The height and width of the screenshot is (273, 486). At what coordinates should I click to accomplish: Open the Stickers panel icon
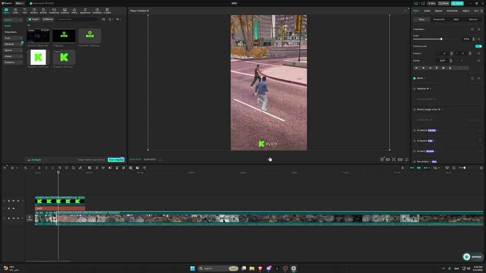(x=34, y=11)
